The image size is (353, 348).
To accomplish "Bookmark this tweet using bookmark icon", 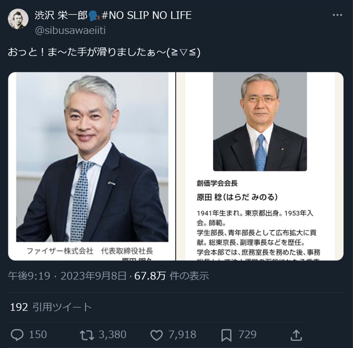I will coord(226,335).
